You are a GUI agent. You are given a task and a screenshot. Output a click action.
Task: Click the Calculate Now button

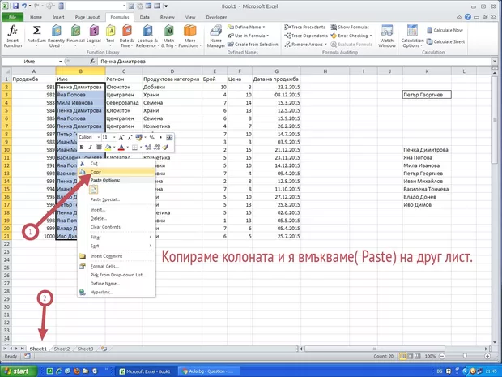pos(449,29)
